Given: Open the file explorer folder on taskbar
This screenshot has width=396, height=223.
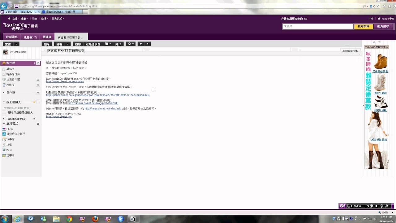Looking at the screenshot, I should pos(56,219).
